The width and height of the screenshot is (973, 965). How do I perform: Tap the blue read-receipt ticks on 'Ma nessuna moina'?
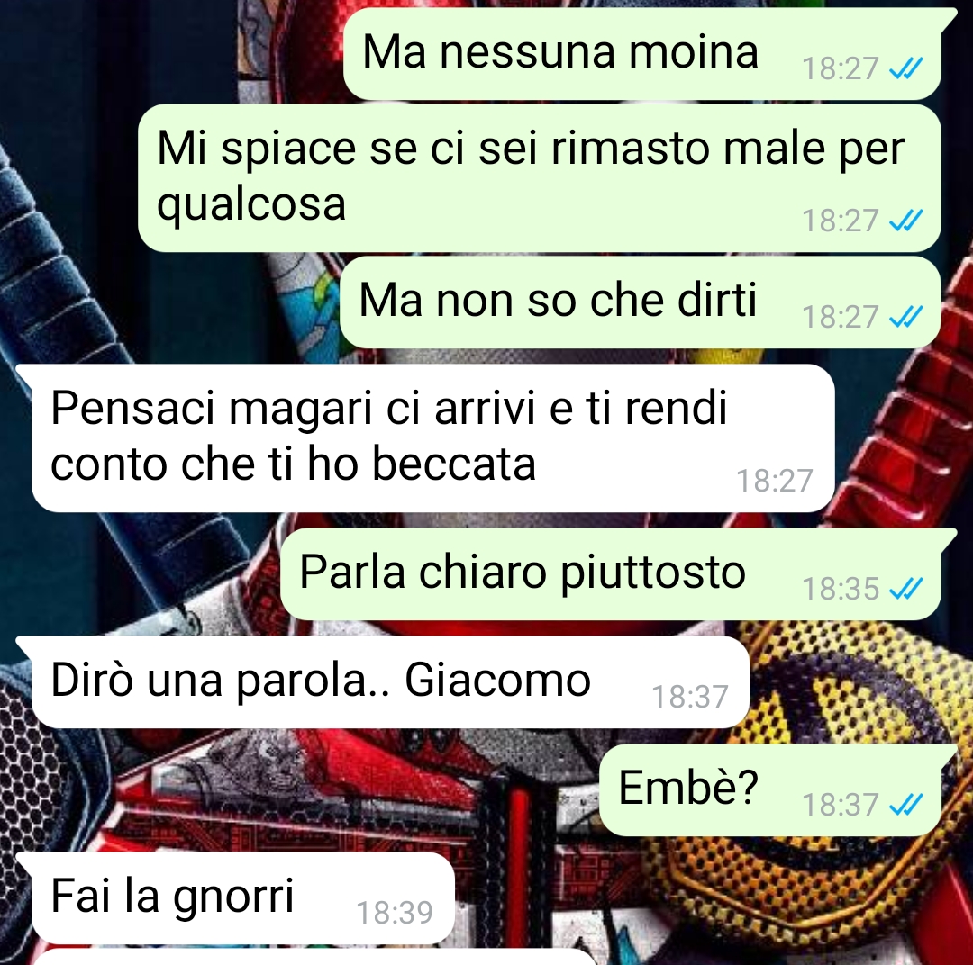905,68
